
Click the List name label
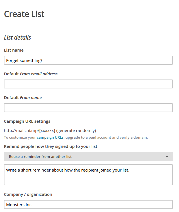pyautogui.click(x=14, y=50)
